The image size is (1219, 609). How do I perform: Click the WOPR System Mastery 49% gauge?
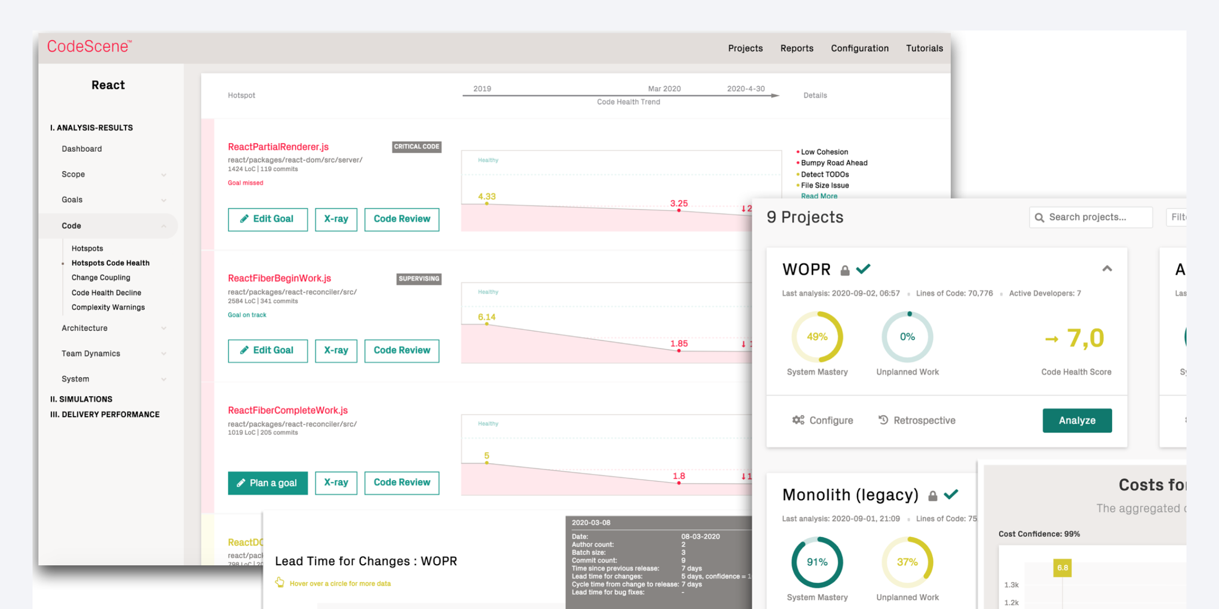pyautogui.click(x=817, y=336)
